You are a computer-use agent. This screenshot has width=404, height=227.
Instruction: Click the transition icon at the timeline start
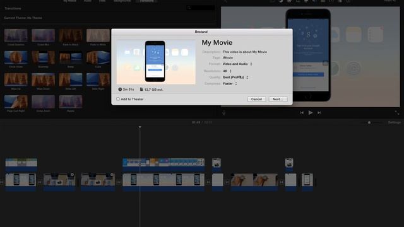click(x=2, y=182)
